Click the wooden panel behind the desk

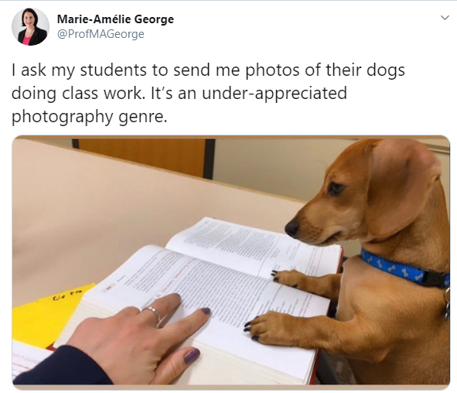tap(142, 157)
